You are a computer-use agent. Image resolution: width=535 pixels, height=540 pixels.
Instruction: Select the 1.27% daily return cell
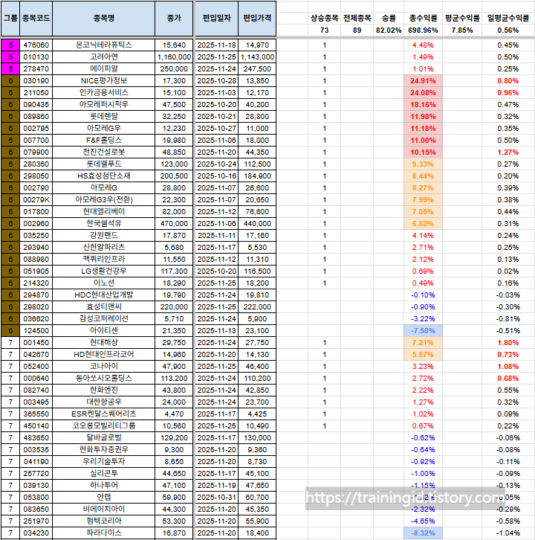[x=508, y=152]
